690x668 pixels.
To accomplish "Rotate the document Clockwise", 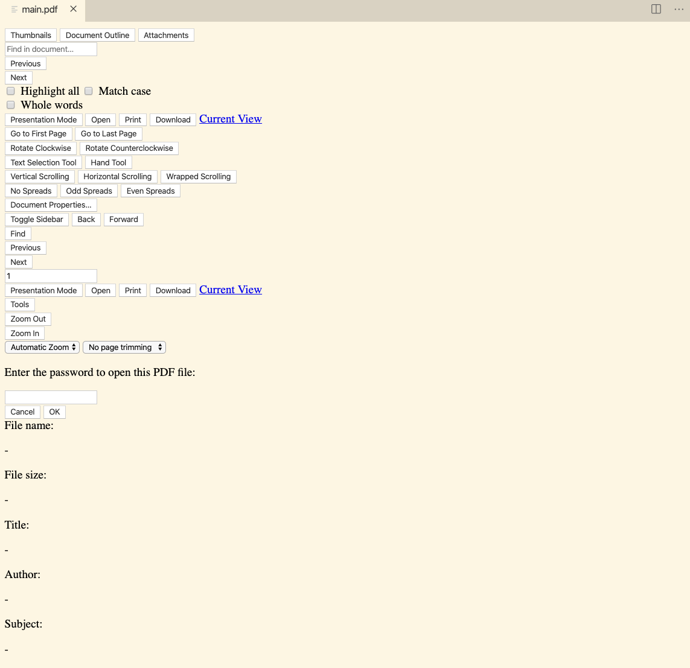I will (x=40, y=148).
